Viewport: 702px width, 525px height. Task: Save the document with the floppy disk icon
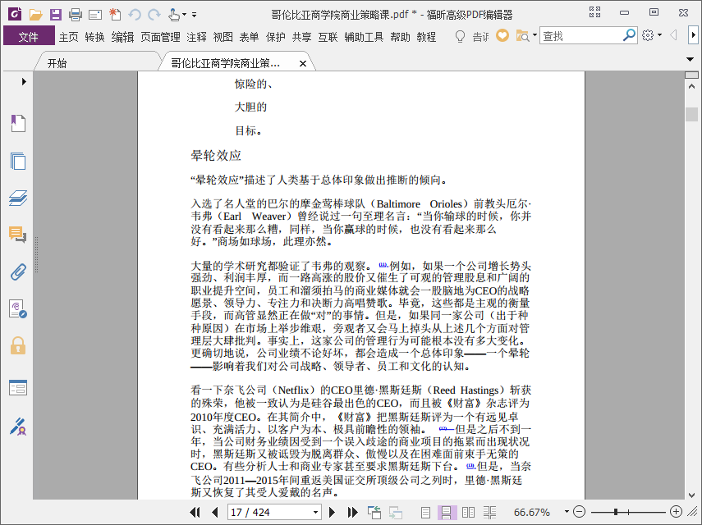click(x=56, y=14)
